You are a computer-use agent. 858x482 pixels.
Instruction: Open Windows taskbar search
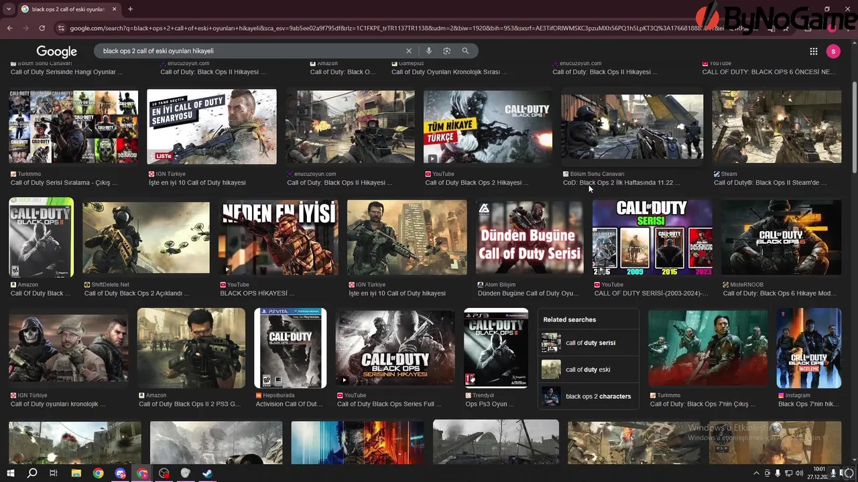tap(32, 473)
